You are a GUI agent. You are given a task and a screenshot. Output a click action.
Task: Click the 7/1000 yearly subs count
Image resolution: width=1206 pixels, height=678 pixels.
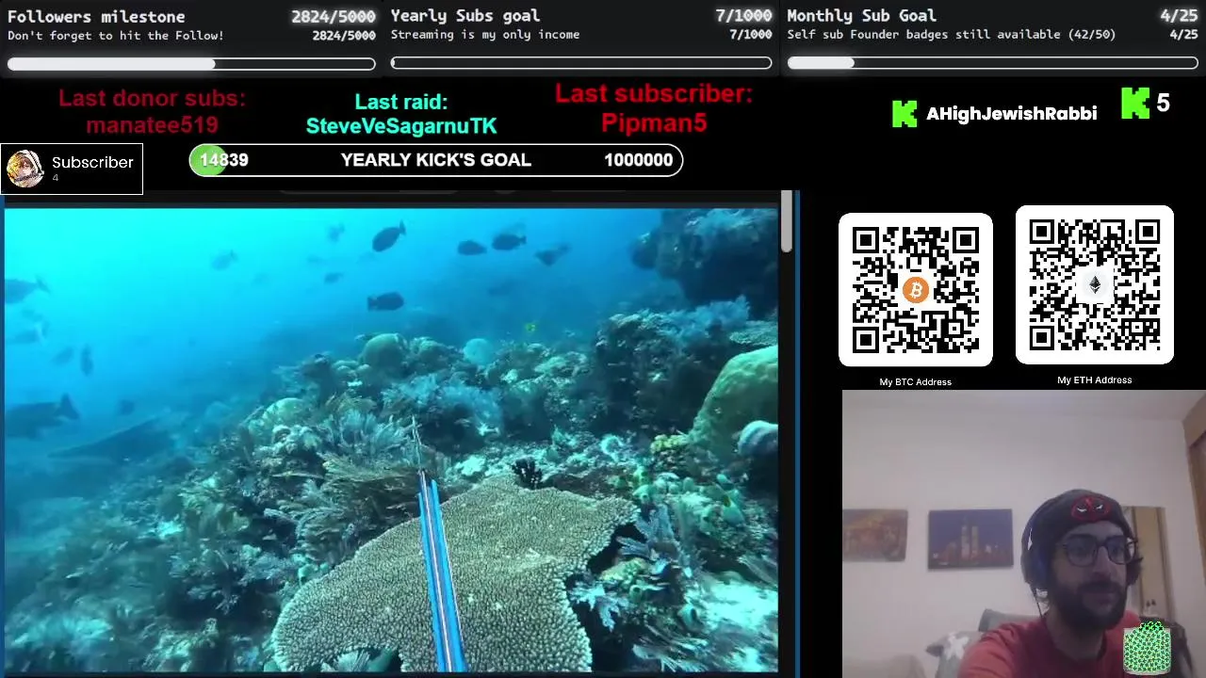click(x=743, y=16)
